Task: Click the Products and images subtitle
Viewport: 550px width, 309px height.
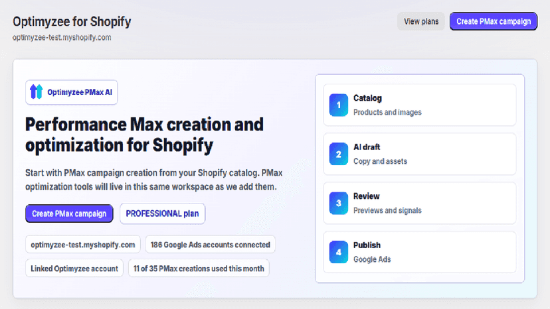Action: tap(387, 113)
